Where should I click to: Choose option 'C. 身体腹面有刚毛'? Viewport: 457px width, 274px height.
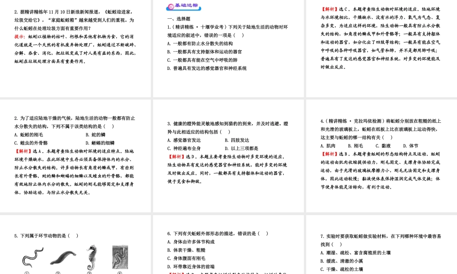pos(186,258)
